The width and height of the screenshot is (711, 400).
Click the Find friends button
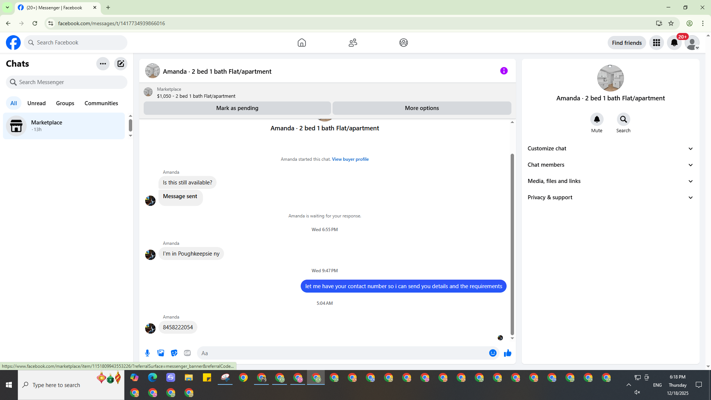pyautogui.click(x=627, y=43)
